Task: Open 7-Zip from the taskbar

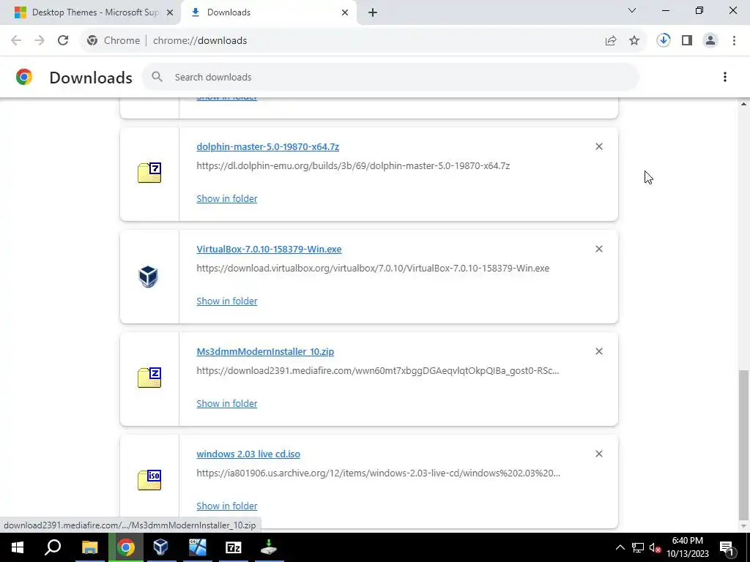Action: coord(233,547)
